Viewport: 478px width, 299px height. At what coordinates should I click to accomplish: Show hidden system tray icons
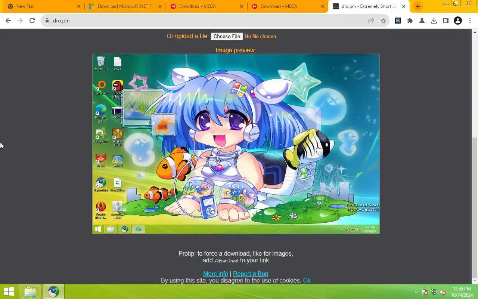(x=416, y=292)
